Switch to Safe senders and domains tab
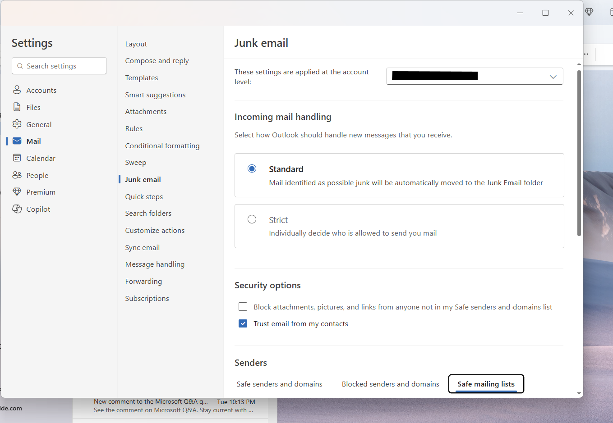 [280, 384]
